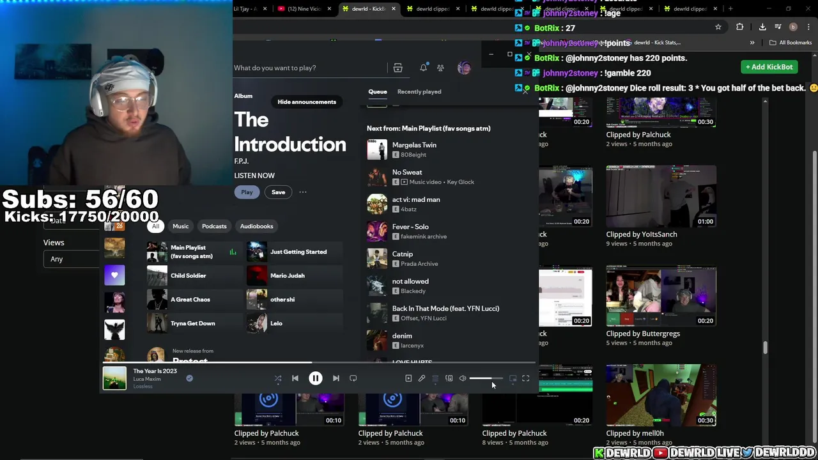Save The Introduction album
The width and height of the screenshot is (818, 460).
point(278,192)
